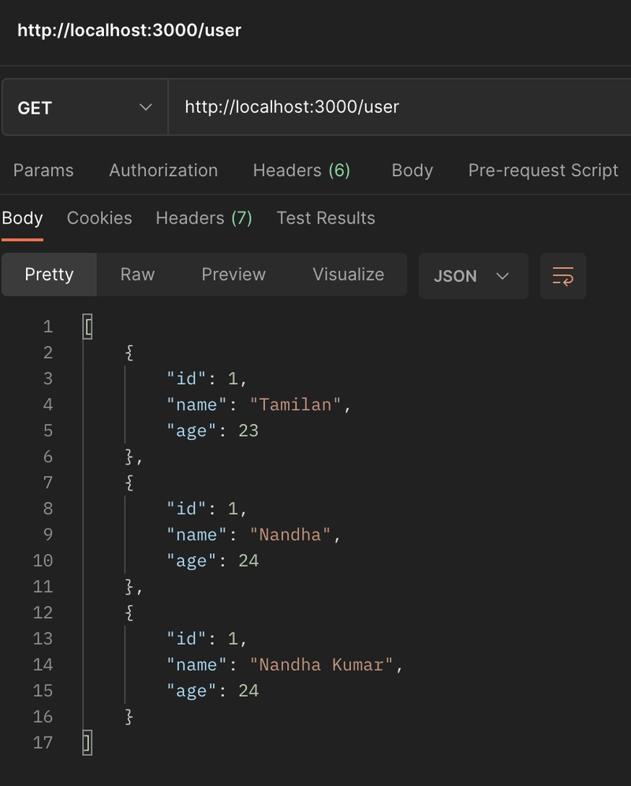The height and width of the screenshot is (786, 631).
Task: Toggle the word wrap icon button
Action: 562,276
